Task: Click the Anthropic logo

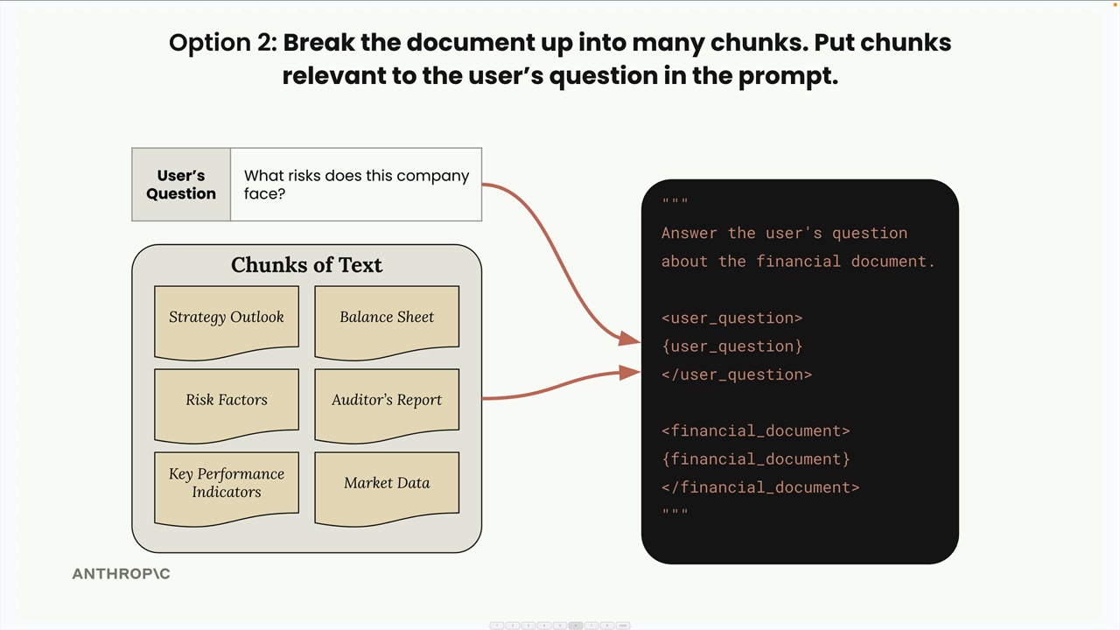Action: tap(121, 574)
